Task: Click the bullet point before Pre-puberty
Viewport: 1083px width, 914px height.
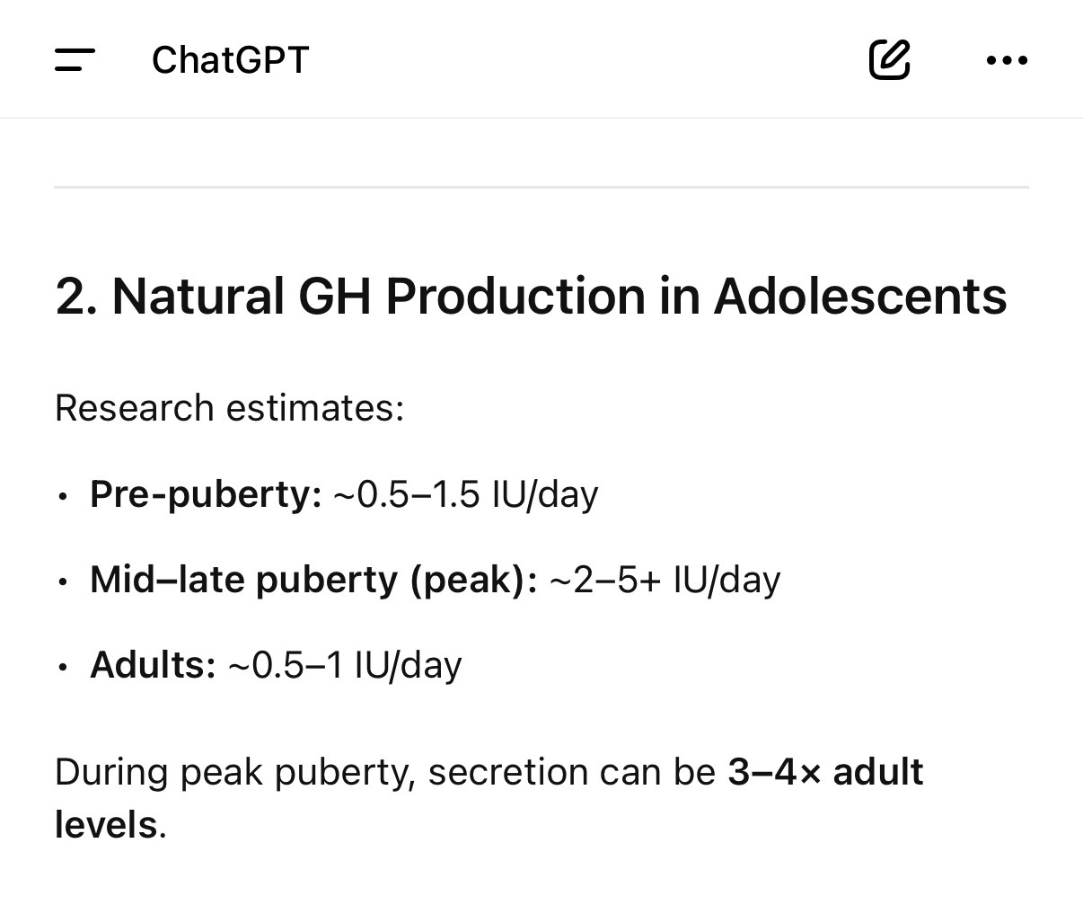Action: (62, 496)
